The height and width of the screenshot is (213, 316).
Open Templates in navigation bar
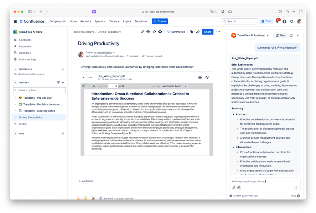(x=141, y=21)
